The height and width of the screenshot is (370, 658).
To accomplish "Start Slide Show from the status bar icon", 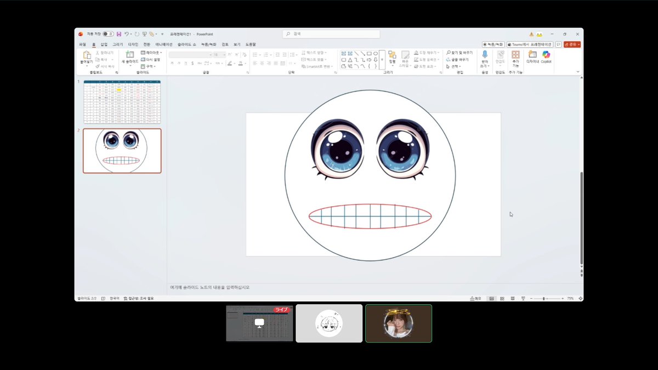I will (x=523, y=298).
